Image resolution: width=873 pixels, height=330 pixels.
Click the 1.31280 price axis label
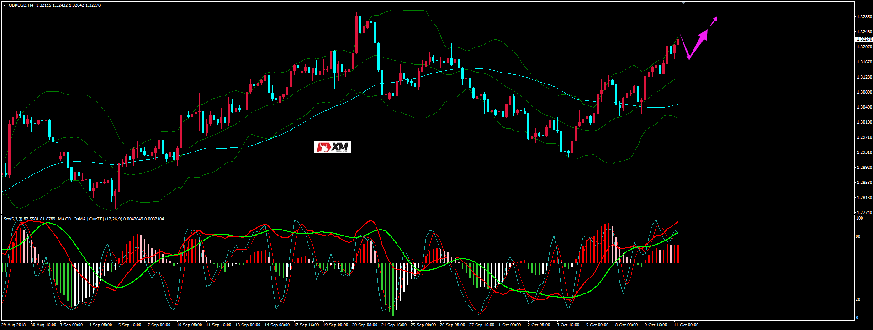(x=864, y=77)
